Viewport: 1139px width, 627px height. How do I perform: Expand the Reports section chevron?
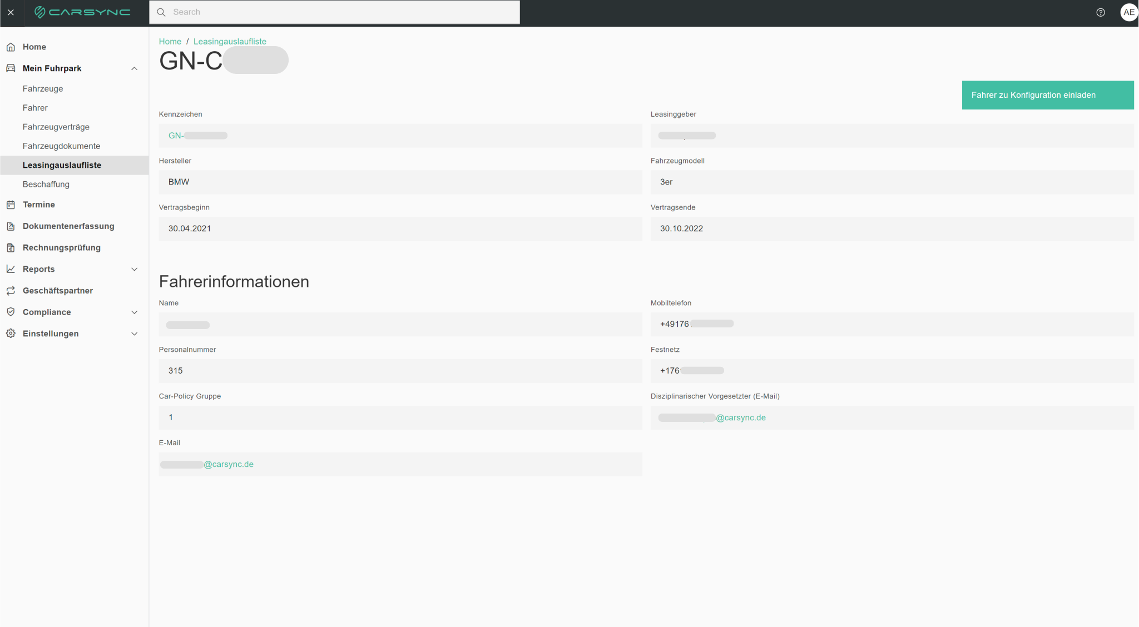[134, 269]
